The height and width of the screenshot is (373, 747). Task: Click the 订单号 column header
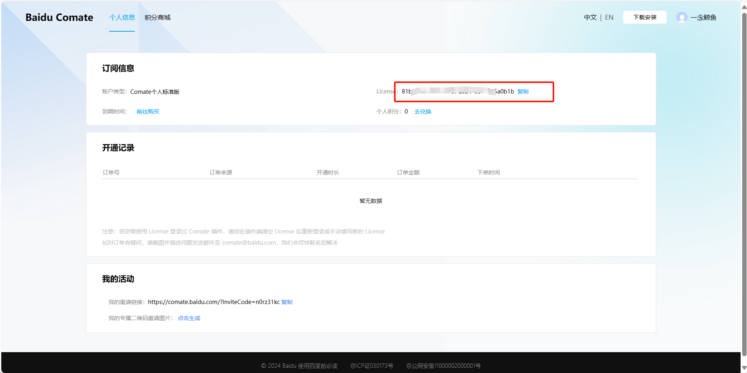tap(111, 172)
